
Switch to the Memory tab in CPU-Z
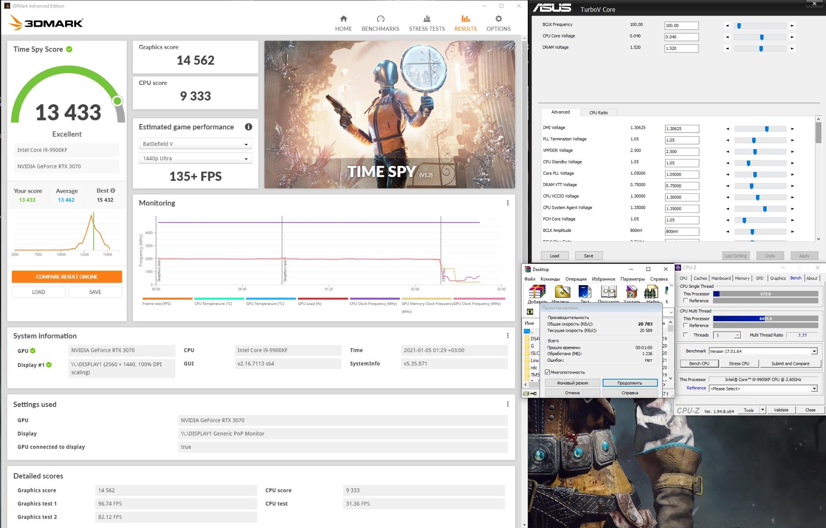[742, 278]
